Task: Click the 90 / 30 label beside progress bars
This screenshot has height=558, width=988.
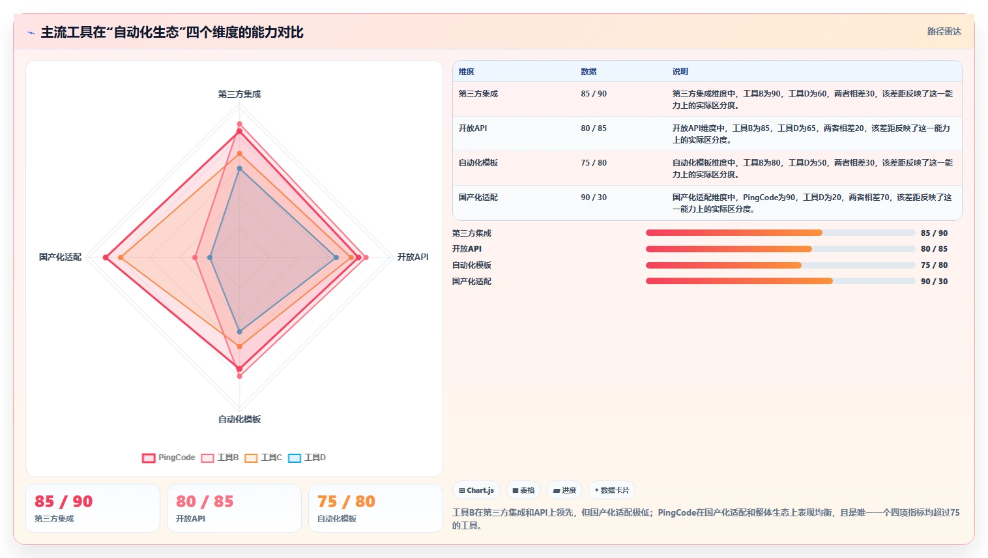Action: pyautogui.click(x=934, y=282)
